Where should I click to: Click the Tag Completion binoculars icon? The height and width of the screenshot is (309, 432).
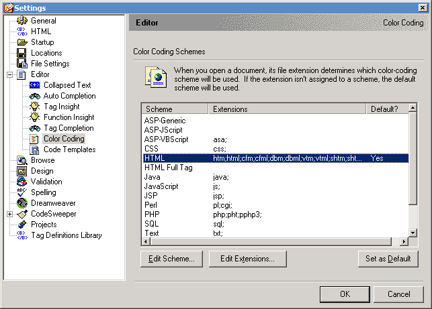point(35,128)
